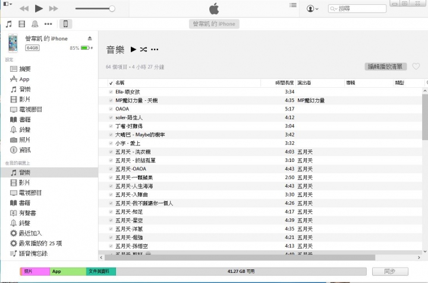428x283 pixels.
Task: Eject the iPhone device
Action: coord(90,39)
